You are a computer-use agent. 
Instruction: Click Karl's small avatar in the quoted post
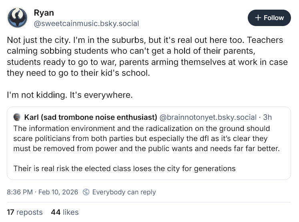pos(17,117)
